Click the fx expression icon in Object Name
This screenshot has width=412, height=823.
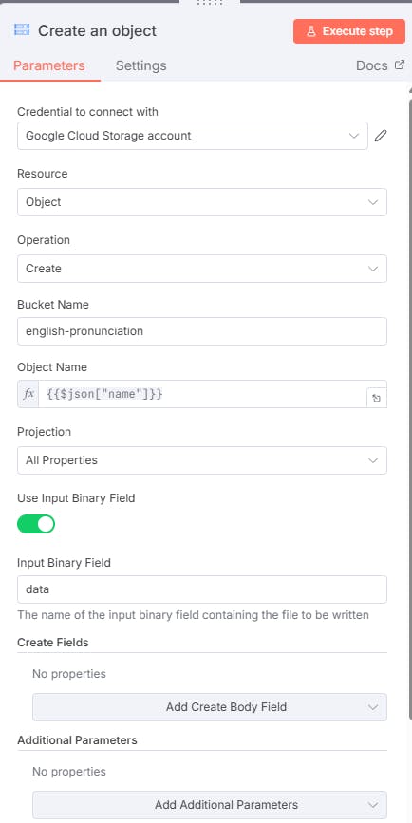28,394
